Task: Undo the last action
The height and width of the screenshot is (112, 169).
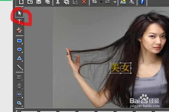Action: [94, 2]
